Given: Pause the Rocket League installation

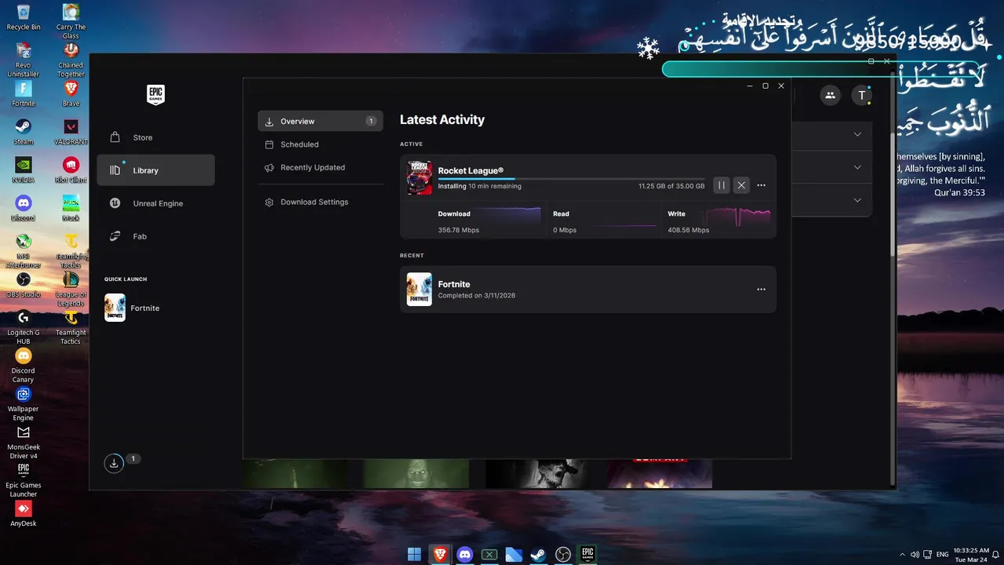Looking at the screenshot, I should (721, 185).
